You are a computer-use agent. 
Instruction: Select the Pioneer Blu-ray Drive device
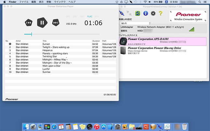(163, 50)
